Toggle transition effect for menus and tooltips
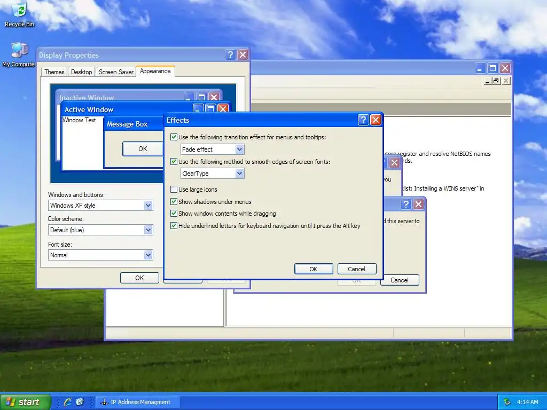This screenshot has width=547, height=410. click(174, 137)
